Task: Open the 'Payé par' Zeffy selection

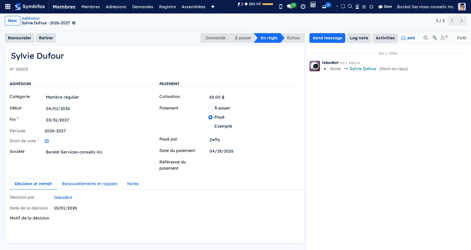Action: point(254,140)
